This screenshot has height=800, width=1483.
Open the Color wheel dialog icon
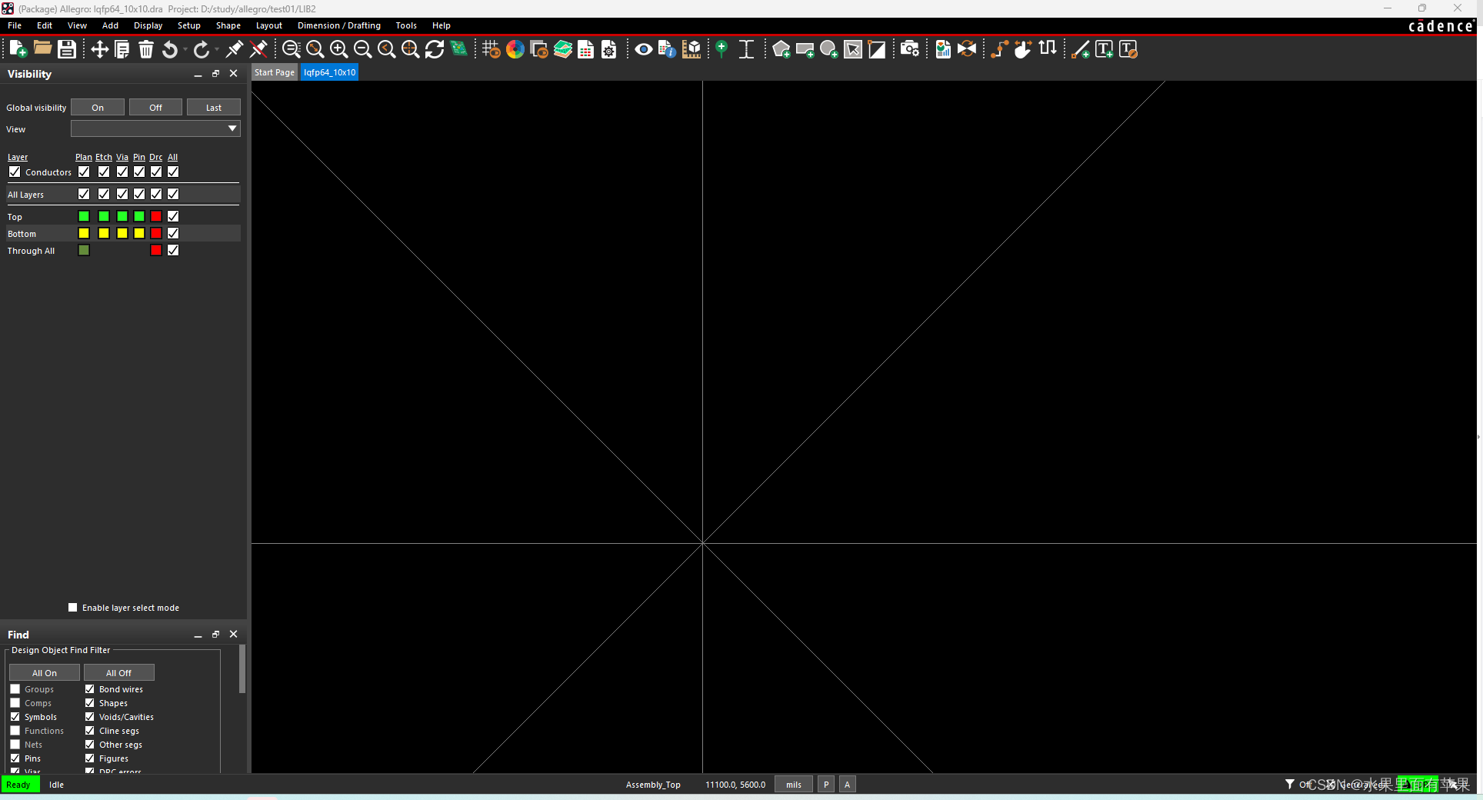pos(515,49)
